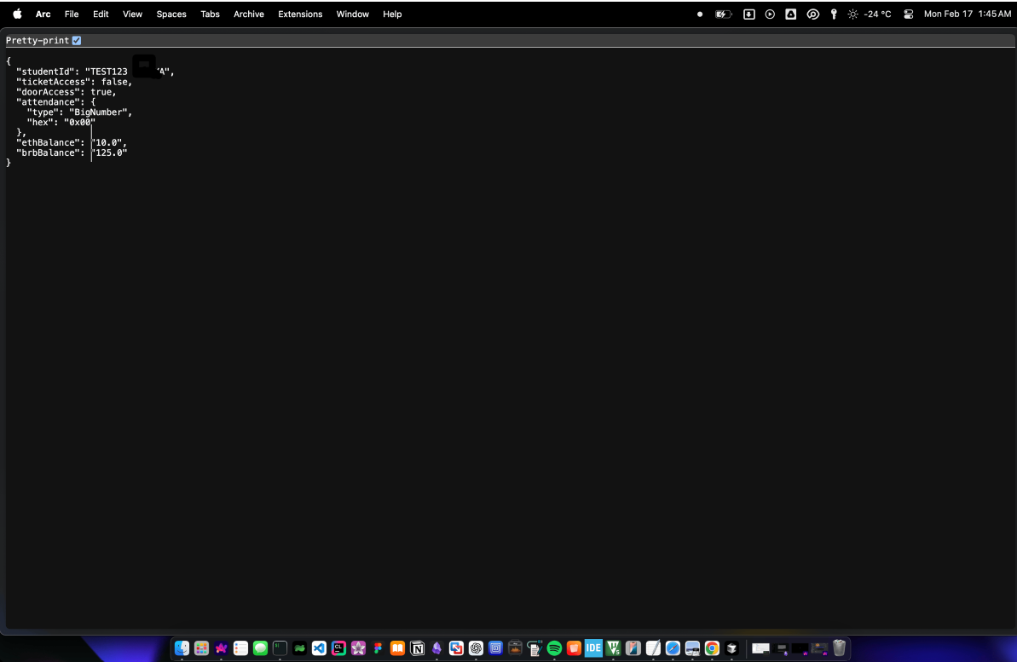This screenshot has height=662, width=1017.
Task: Open the Apple menu
Action: click(18, 14)
